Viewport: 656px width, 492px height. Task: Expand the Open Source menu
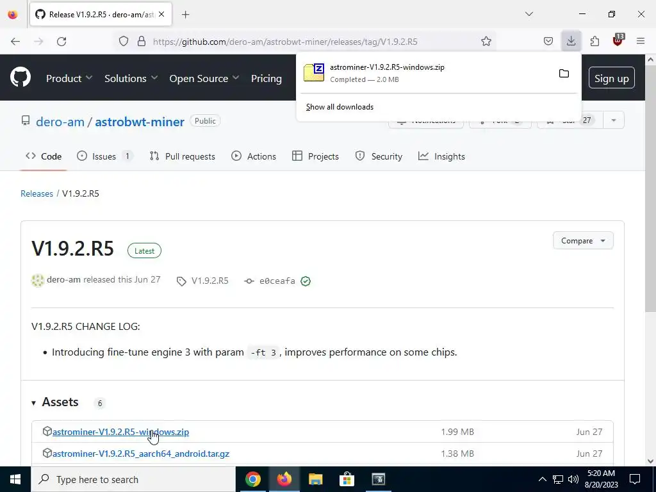[x=204, y=78]
